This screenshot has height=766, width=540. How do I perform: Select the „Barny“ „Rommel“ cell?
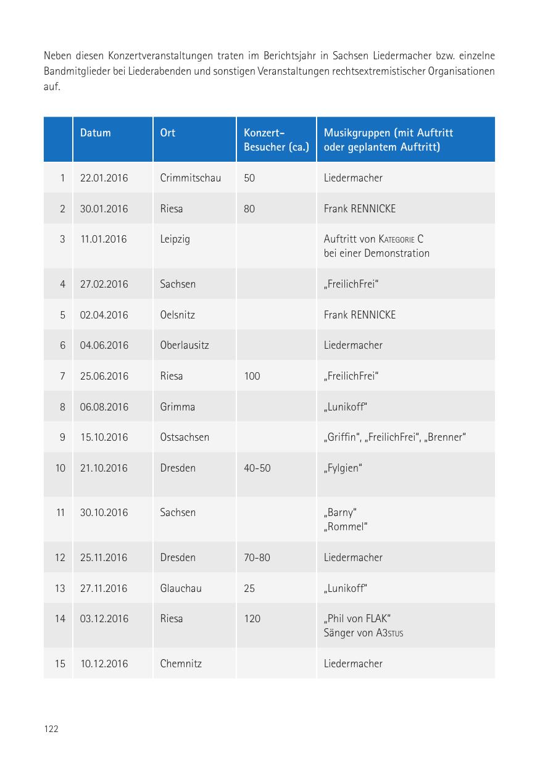pos(346,519)
